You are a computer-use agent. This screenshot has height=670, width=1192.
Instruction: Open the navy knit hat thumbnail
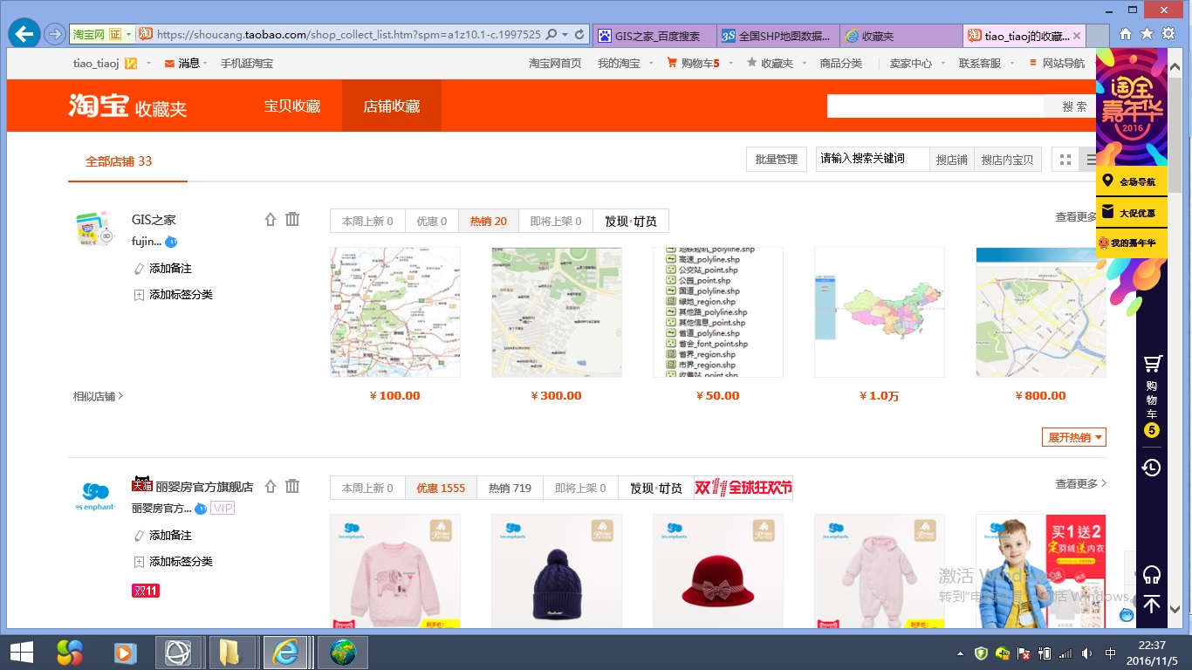click(557, 571)
